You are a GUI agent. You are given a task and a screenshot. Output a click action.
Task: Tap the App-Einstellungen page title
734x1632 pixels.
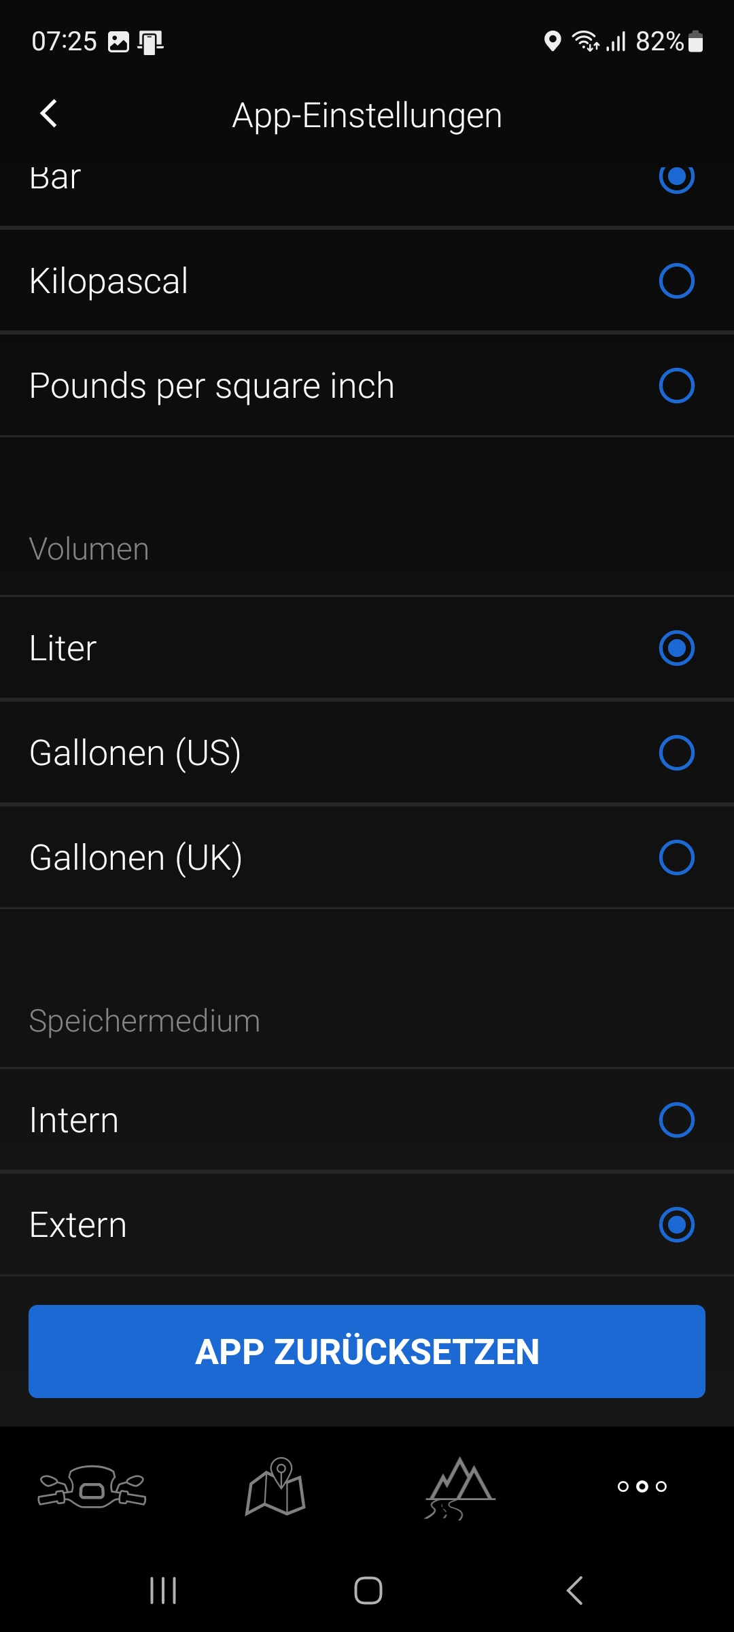click(x=367, y=116)
